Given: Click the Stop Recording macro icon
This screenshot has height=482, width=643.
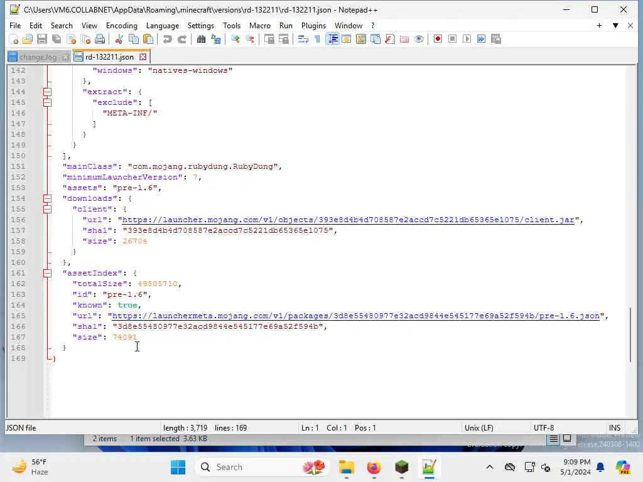Looking at the screenshot, I should coord(452,39).
